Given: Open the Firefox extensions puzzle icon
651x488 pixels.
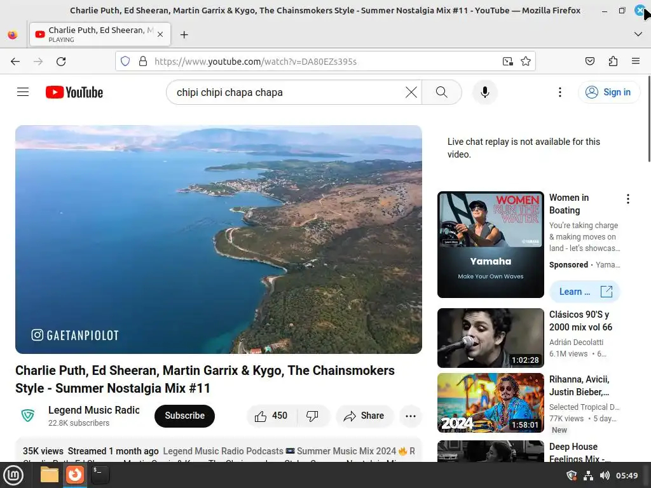Looking at the screenshot, I should coord(613,62).
